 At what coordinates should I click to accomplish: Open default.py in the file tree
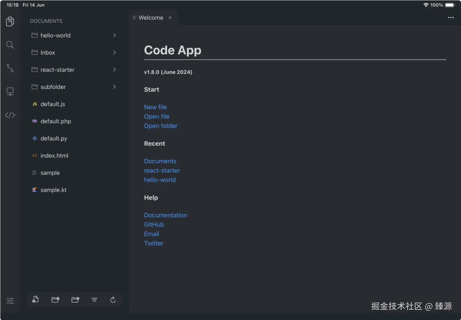coord(54,139)
